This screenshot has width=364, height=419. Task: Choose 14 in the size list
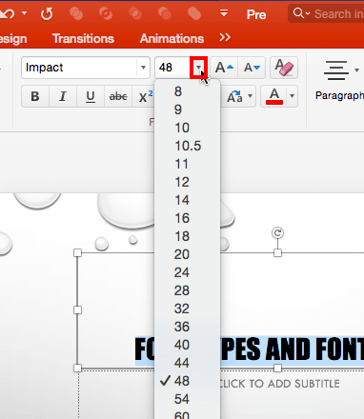(x=188, y=200)
